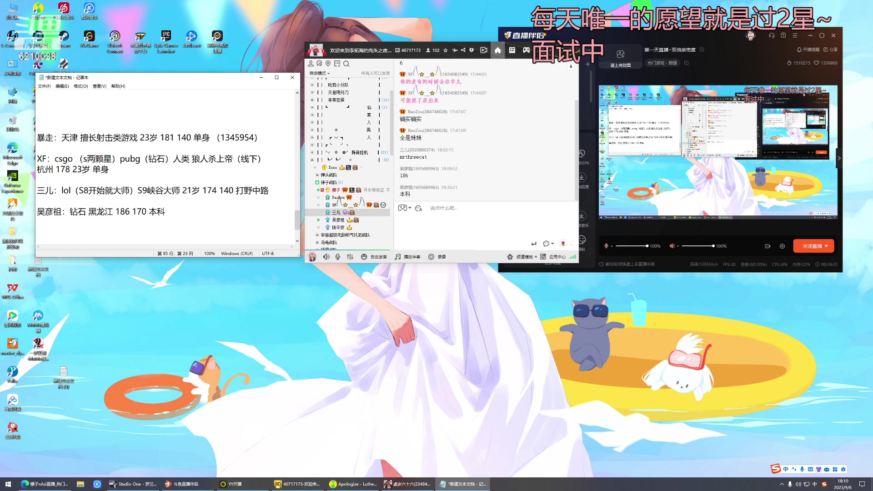Click the 分享 share button in 直播伴侣
Viewport: 873px width, 491px height.
pyautogui.click(x=830, y=50)
